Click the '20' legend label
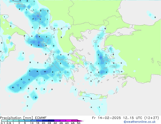 point(43,123)
